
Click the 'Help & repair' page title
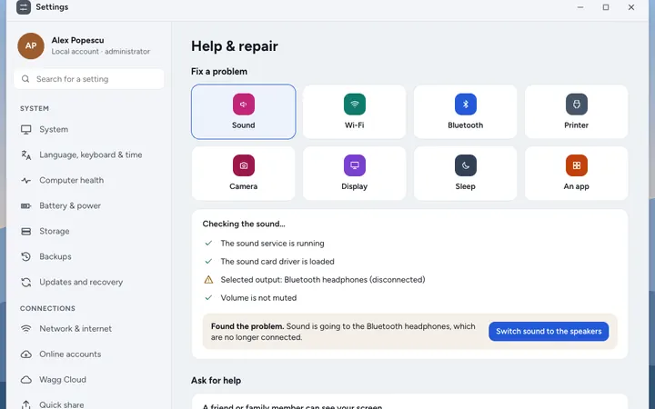235,46
